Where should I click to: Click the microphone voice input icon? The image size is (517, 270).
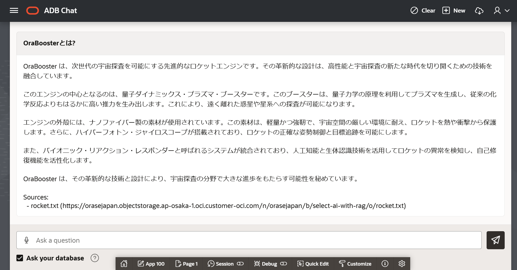tap(27, 240)
